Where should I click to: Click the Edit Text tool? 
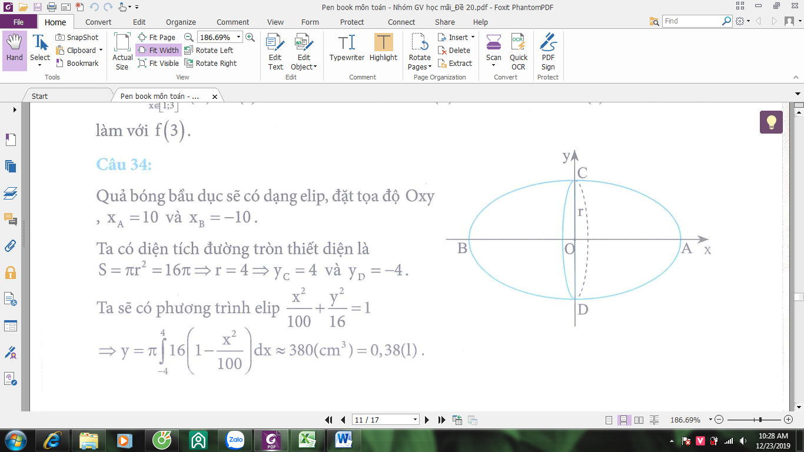[275, 52]
